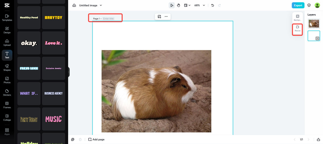Choose the BABYTOY text preset
The image size is (323, 144).
(53, 18)
